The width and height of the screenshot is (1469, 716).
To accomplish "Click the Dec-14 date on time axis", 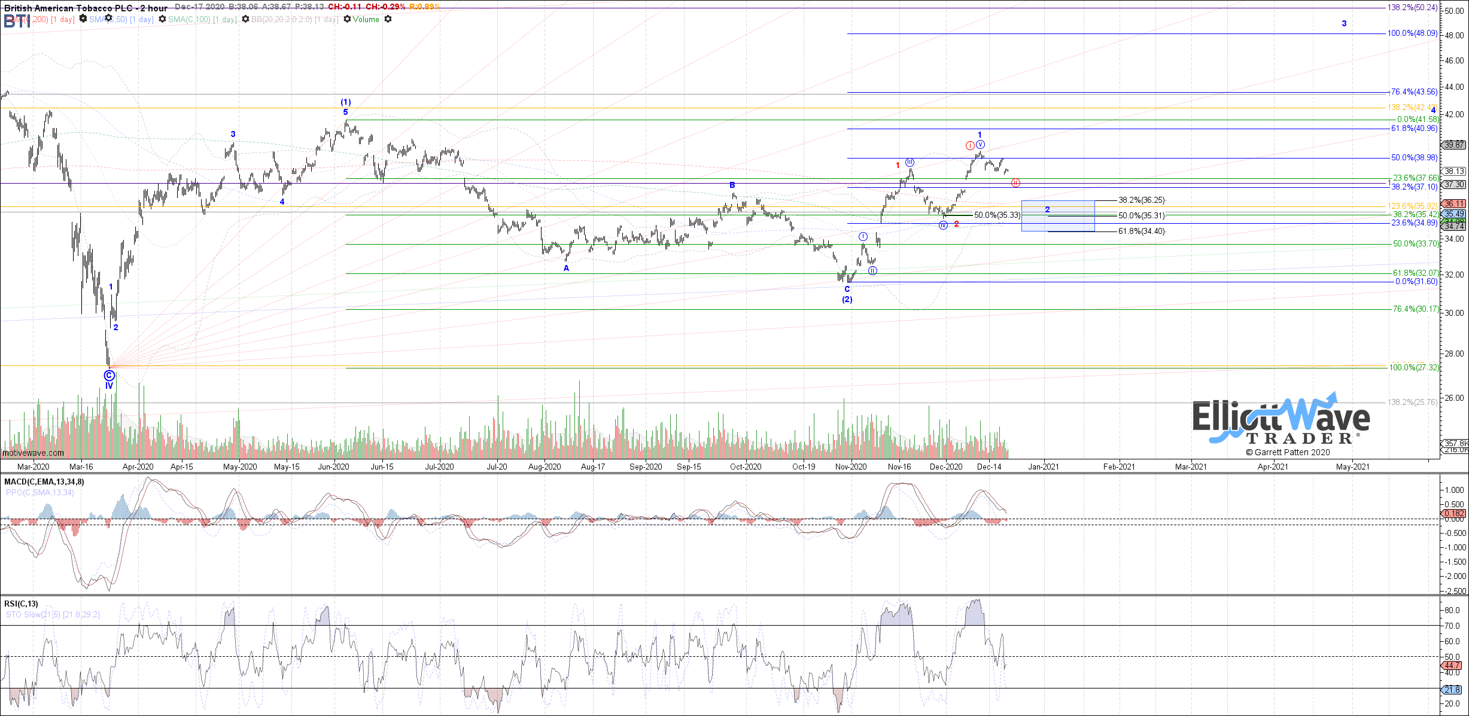I will pos(989,467).
